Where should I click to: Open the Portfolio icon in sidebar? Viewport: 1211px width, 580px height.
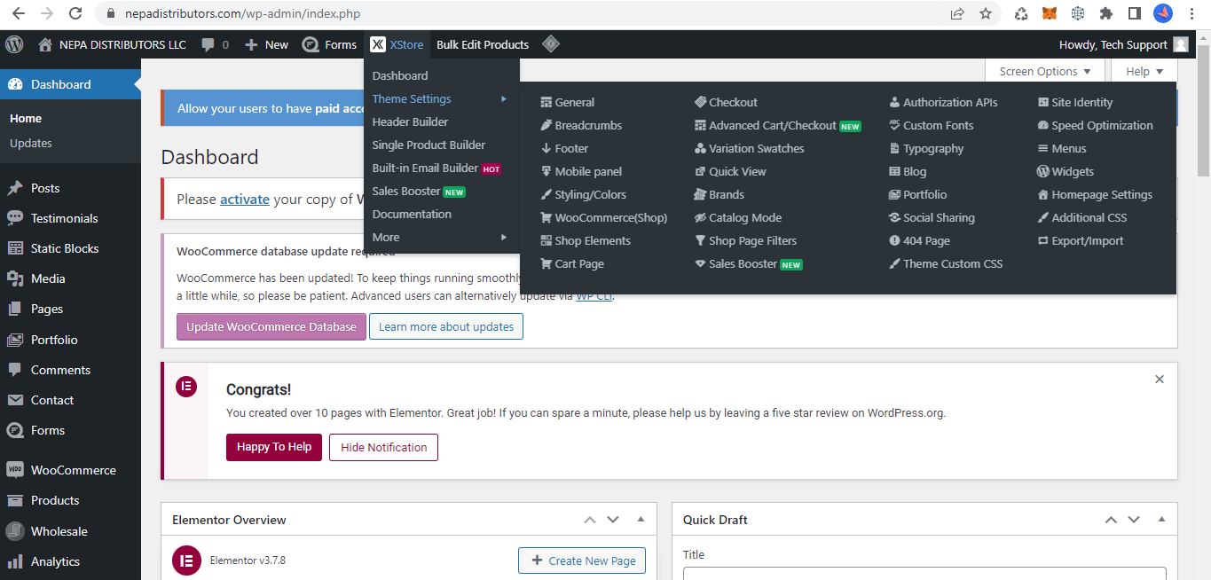pos(15,340)
